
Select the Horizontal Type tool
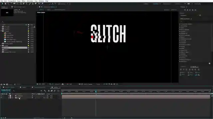27,4
